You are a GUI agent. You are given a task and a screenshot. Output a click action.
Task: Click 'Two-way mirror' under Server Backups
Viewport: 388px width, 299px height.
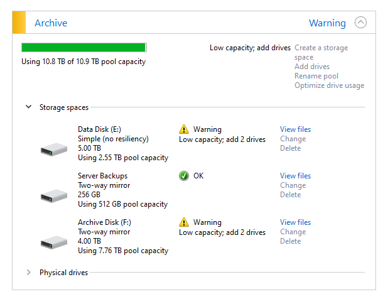(104, 185)
